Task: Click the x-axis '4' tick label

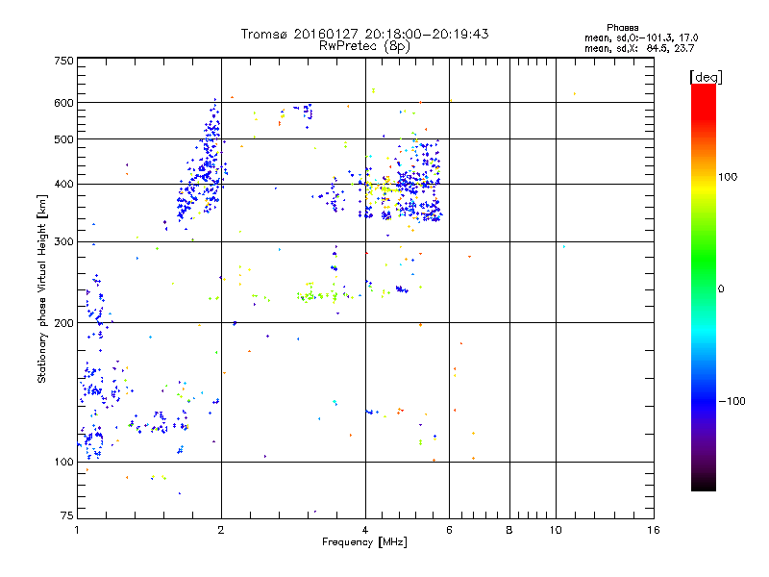Action: point(365,530)
